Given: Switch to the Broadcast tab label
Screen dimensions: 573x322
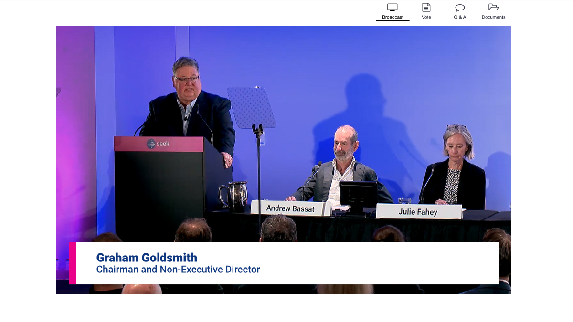Looking at the screenshot, I should coord(393,17).
